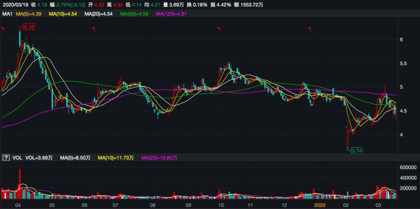Screen dimensions: 420x209
Task: Select the magenta MA(120)=4.81 legend item
Action: click(172, 14)
